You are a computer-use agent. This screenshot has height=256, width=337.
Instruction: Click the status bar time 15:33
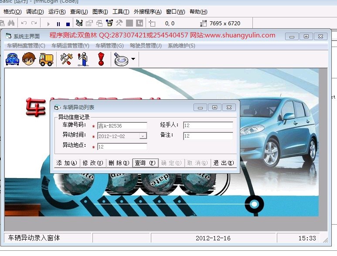click(x=307, y=238)
